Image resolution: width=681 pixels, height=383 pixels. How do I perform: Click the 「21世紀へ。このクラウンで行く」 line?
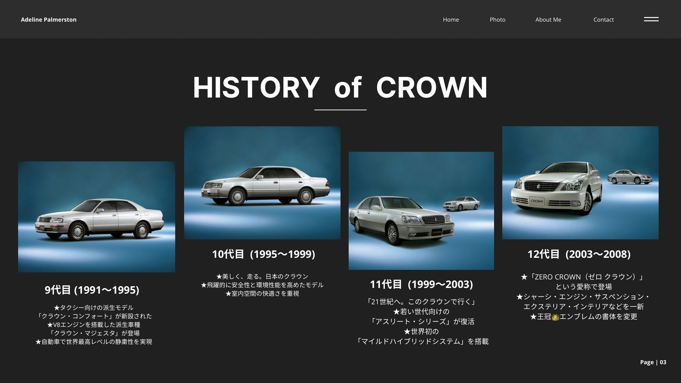[x=421, y=302]
